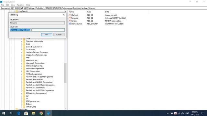Open the Favorites menu
207x116 pixels.
tap(21, 5)
